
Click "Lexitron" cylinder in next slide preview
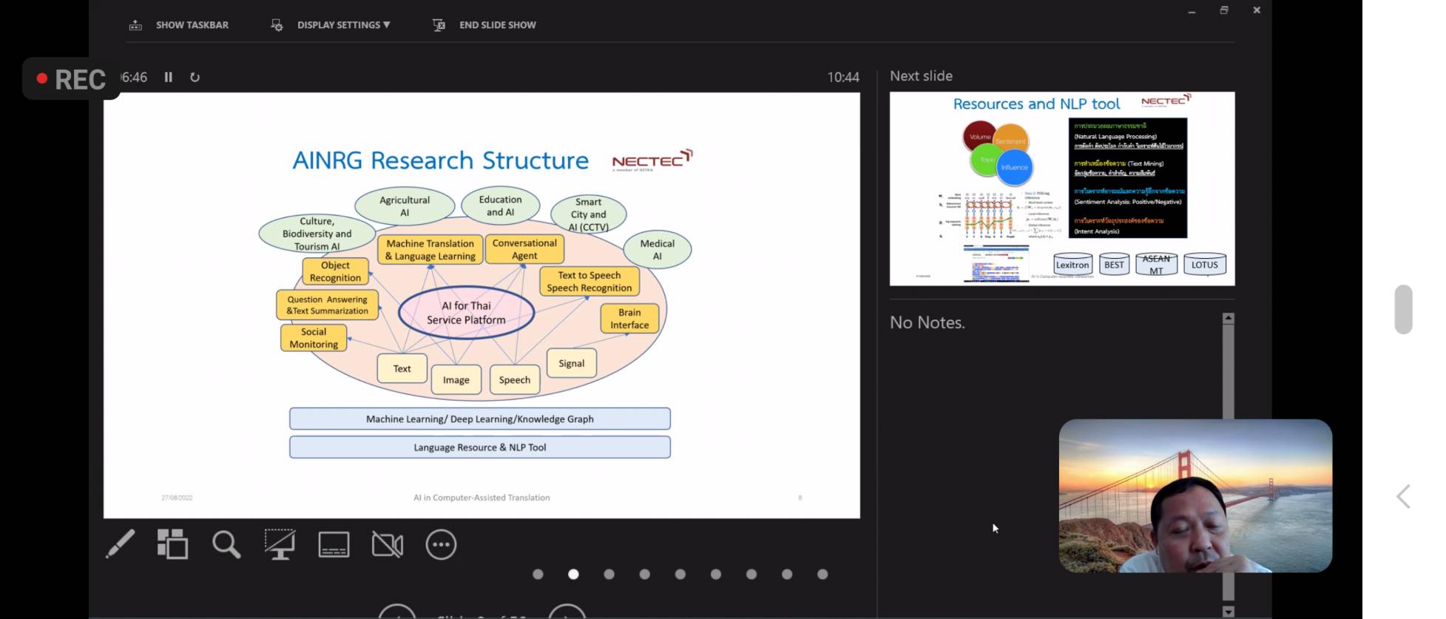click(1072, 264)
